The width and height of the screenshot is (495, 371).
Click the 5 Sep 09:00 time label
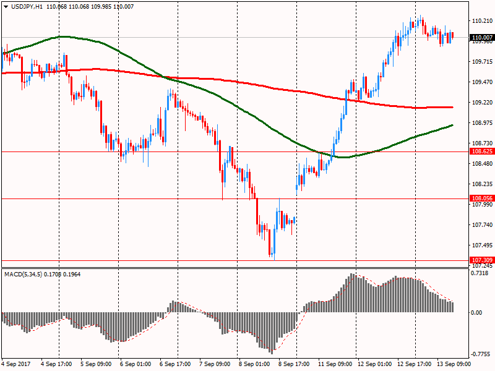[96, 364]
